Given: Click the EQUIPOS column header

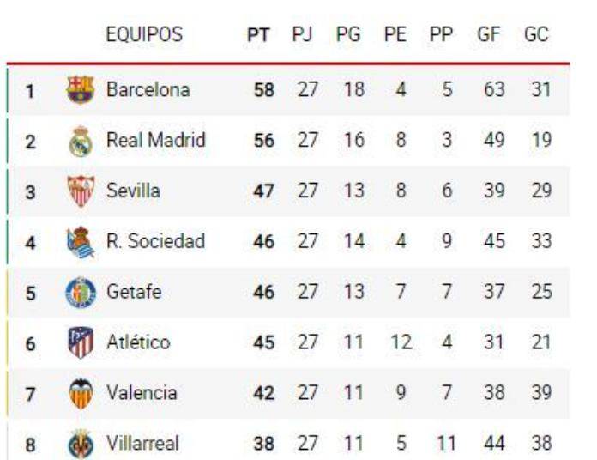Looking at the screenshot, I should (144, 35).
